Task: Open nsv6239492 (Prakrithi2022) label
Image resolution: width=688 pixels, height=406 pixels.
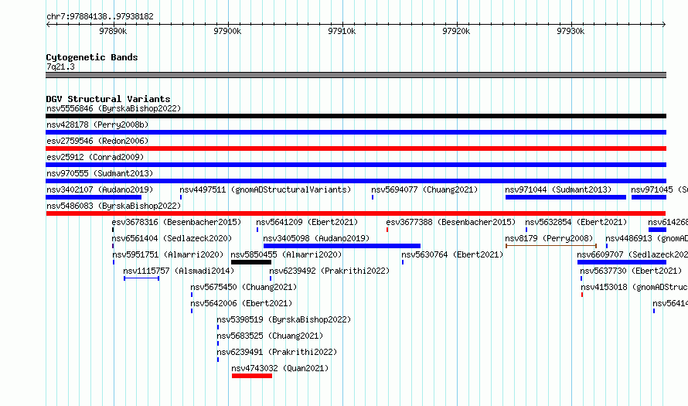Action: pos(329,271)
